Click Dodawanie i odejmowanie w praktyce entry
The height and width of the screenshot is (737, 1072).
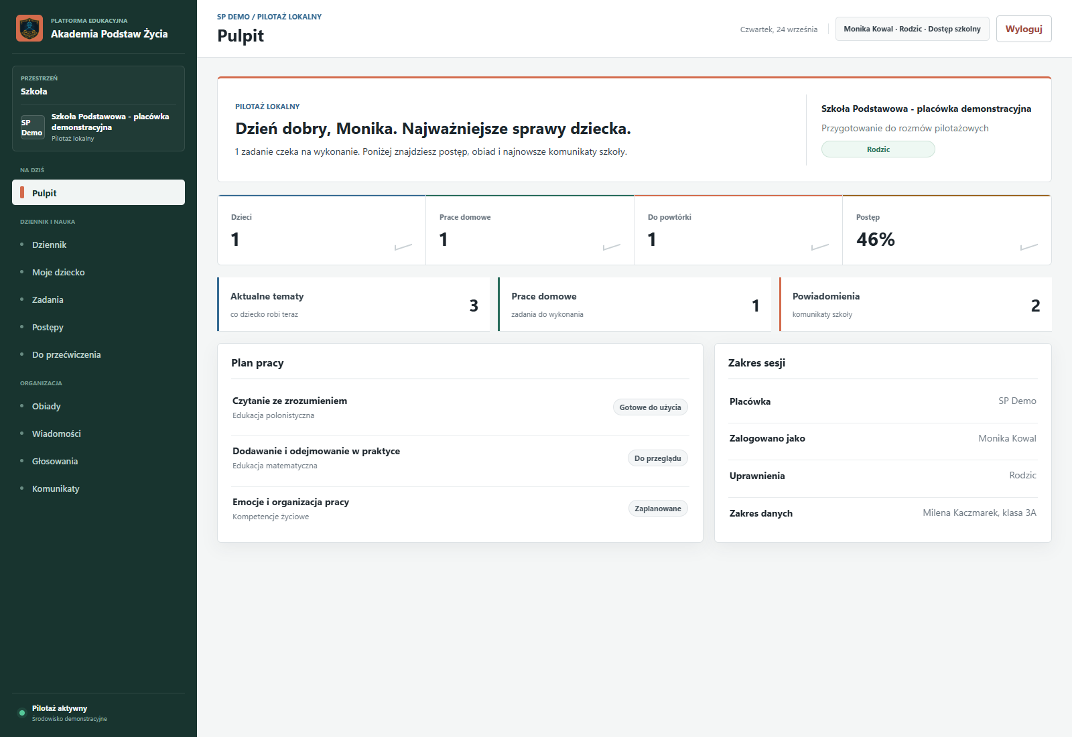[x=460, y=458]
